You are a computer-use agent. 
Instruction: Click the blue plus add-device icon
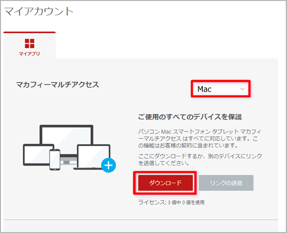click(108, 165)
